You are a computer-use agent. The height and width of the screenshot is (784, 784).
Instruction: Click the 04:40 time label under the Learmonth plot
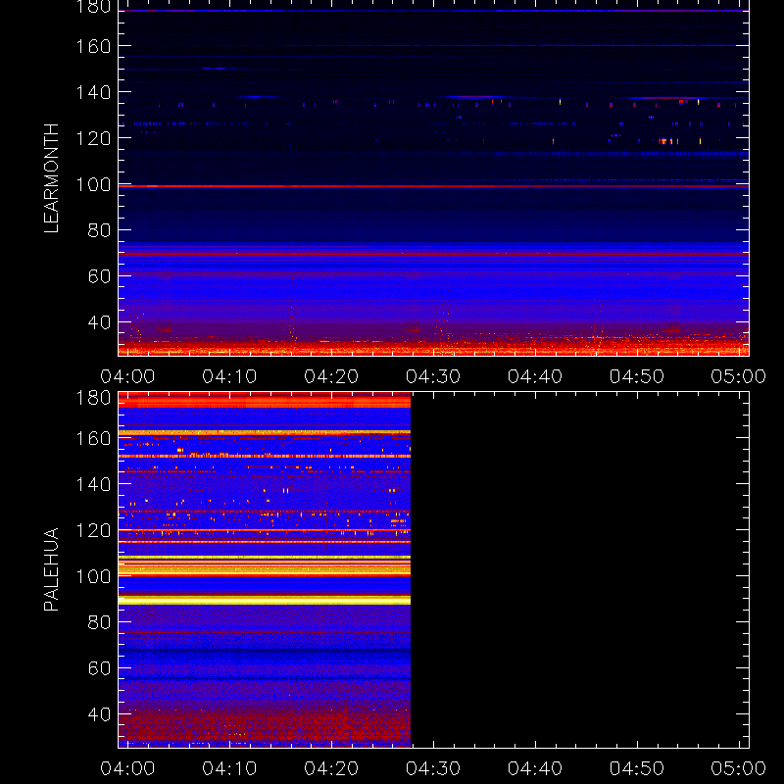pos(535,376)
